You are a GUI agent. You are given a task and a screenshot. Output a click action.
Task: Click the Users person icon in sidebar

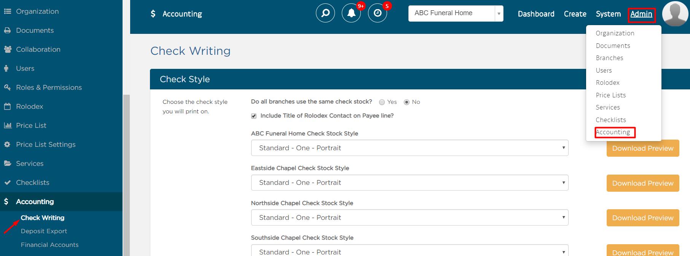point(6,68)
